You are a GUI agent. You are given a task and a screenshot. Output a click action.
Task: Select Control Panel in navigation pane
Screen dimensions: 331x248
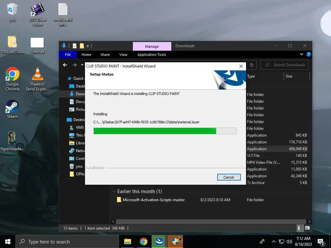pos(77,159)
